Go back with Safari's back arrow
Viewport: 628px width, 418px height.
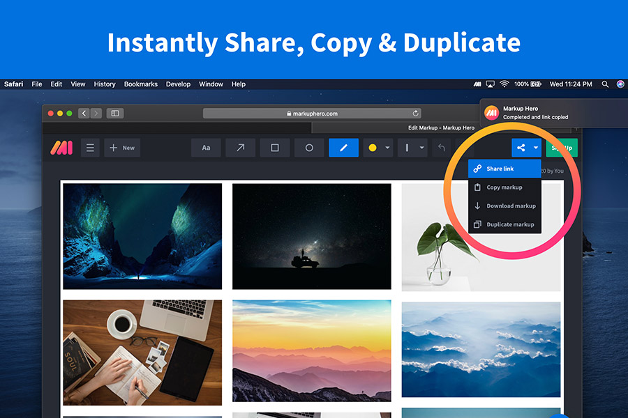pyautogui.click(x=84, y=113)
